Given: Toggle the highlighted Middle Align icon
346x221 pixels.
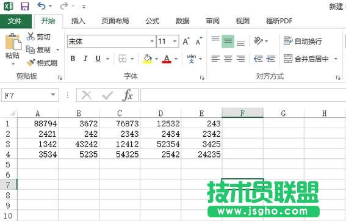Looking at the screenshot, I should tap(228, 42).
